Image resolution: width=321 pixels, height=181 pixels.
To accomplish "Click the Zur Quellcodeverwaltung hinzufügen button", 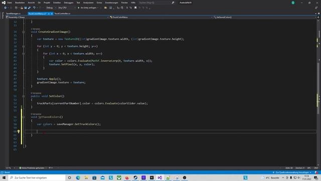I will pos(292,172).
